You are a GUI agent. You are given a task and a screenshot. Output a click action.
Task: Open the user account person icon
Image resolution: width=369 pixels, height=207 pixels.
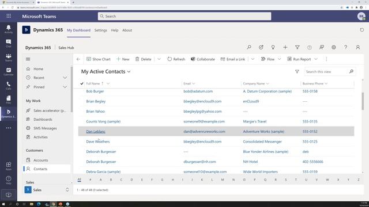pos(357,47)
